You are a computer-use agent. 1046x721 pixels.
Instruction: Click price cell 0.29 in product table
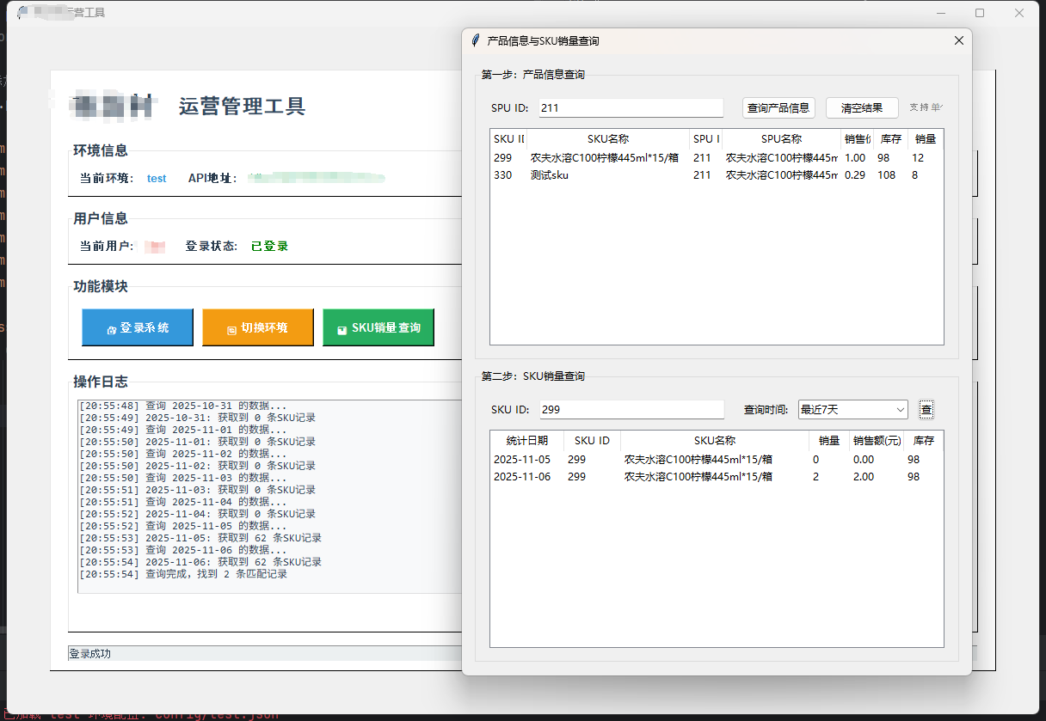pos(855,175)
